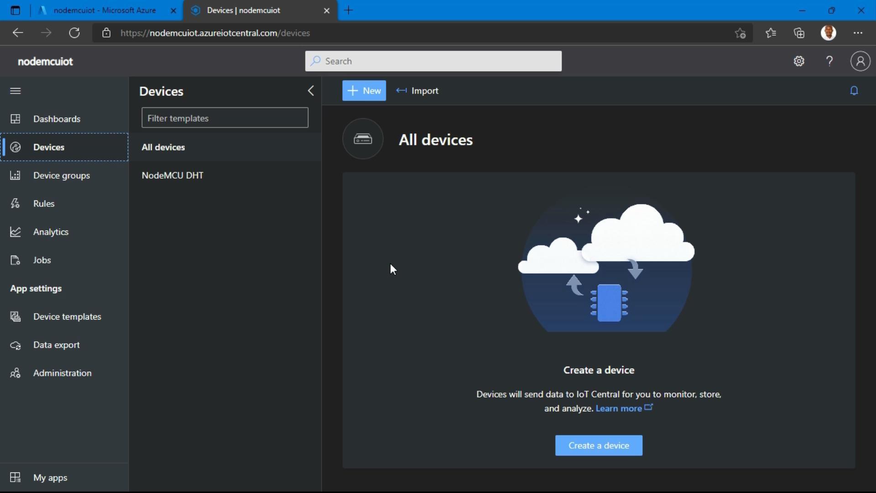
Task: Open the Administration section
Action: [63, 372]
